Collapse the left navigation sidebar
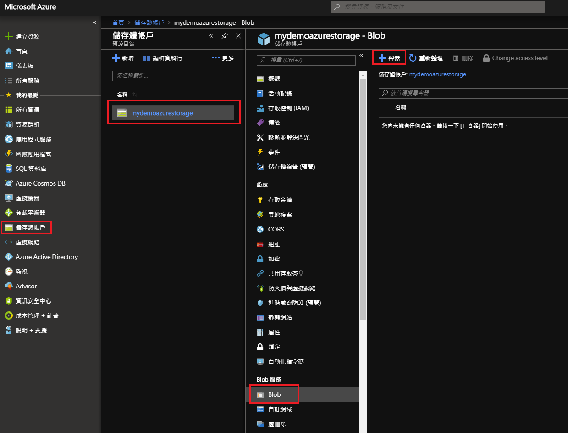The height and width of the screenshot is (433, 568). [x=94, y=22]
